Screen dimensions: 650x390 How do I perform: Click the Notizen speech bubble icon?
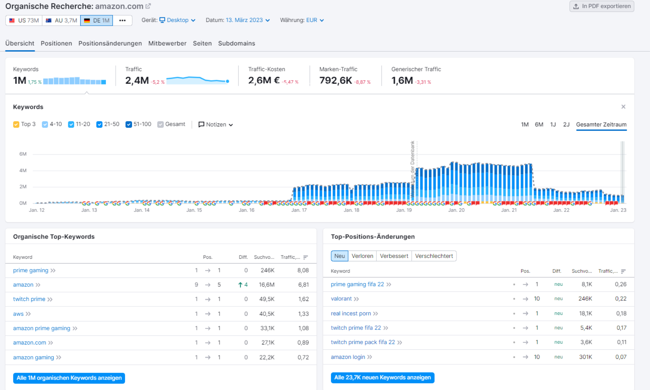pyautogui.click(x=201, y=124)
